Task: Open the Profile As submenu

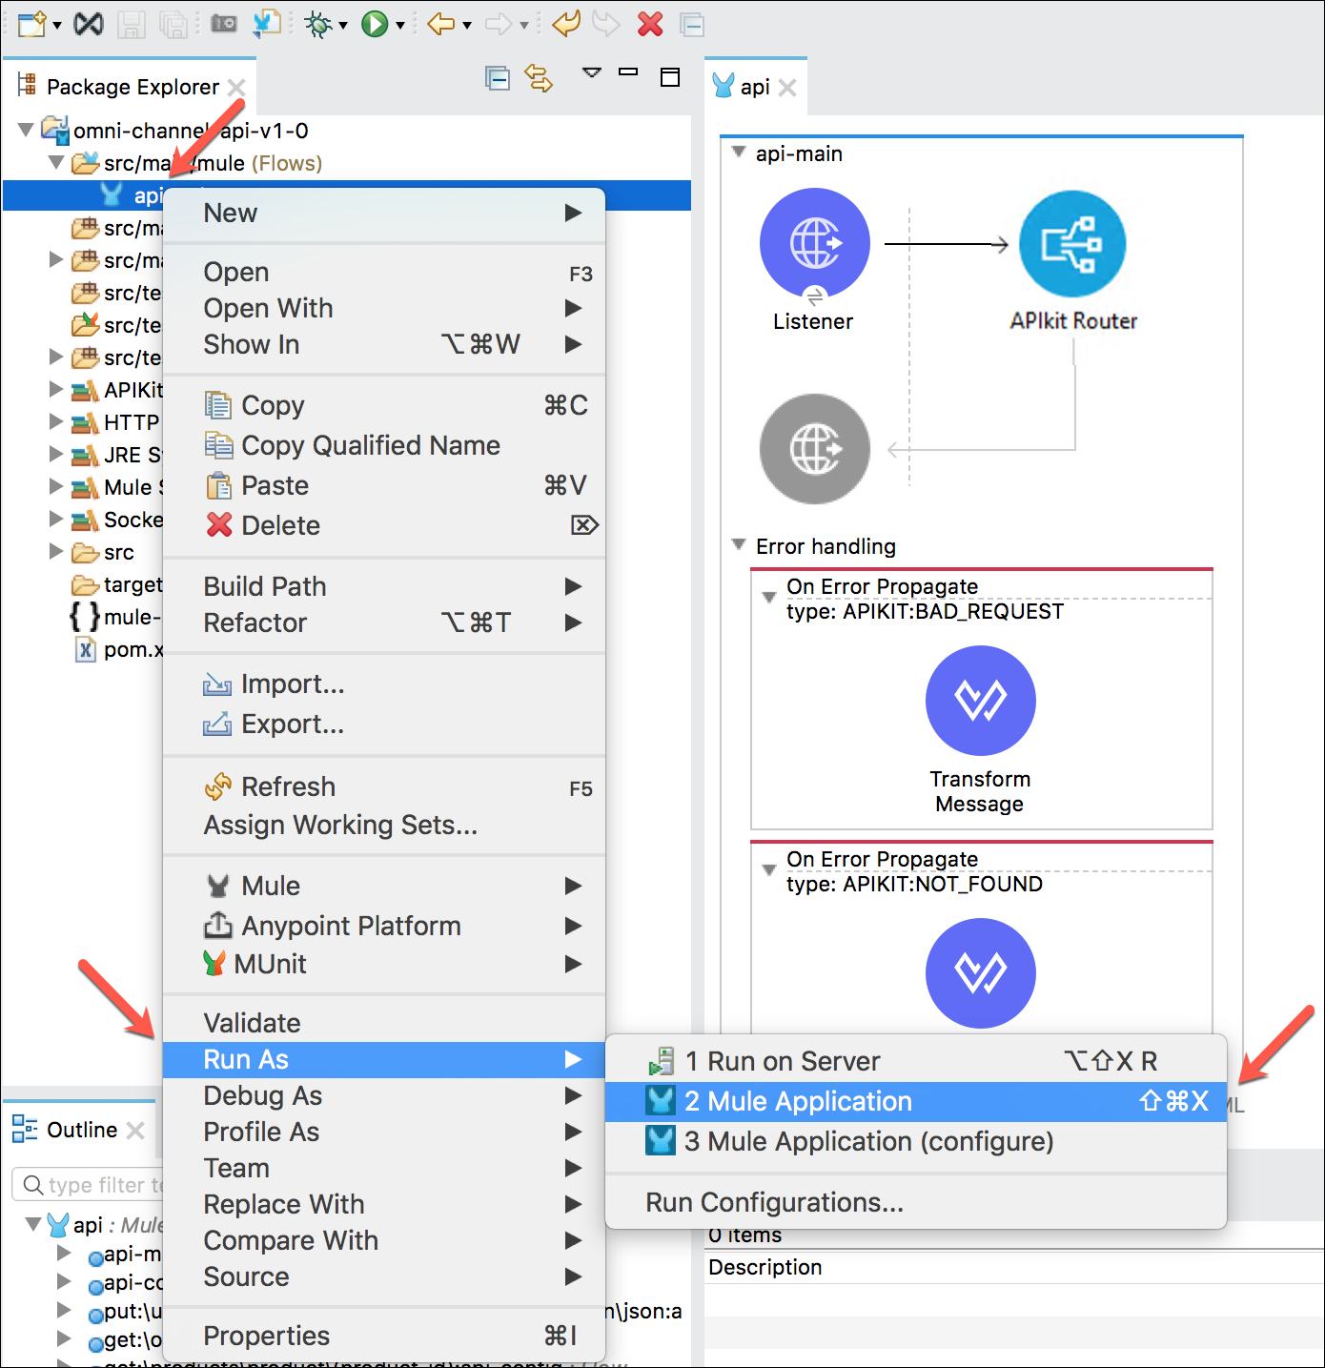Action: click(384, 1132)
